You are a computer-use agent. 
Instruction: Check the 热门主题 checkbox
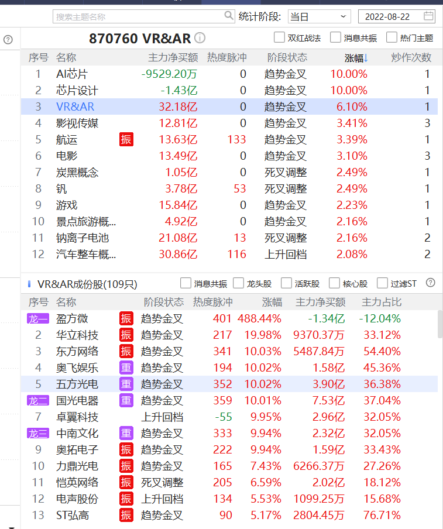click(x=392, y=37)
